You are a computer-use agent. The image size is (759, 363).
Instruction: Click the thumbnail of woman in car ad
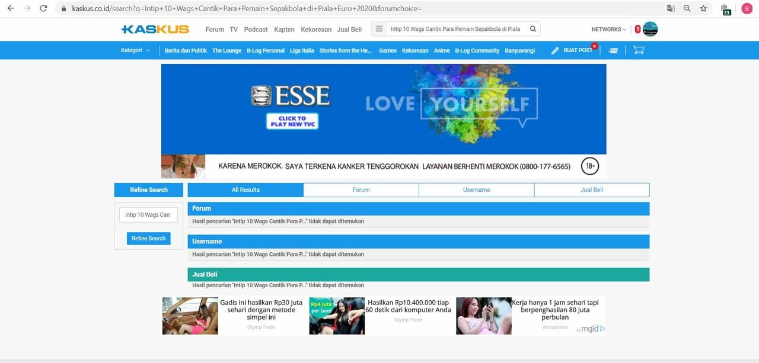point(190,316)
